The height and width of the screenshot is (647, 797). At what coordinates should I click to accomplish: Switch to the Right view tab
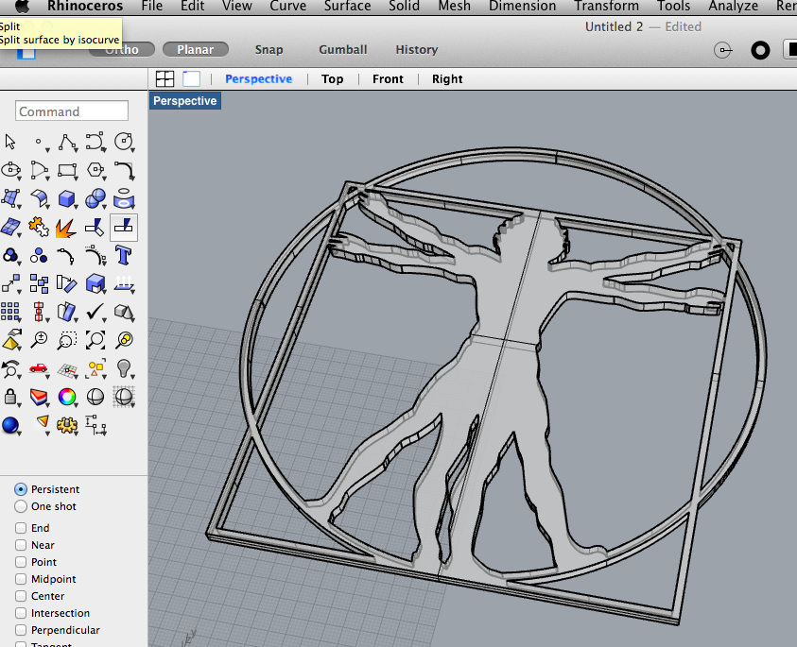coord(447,78)
